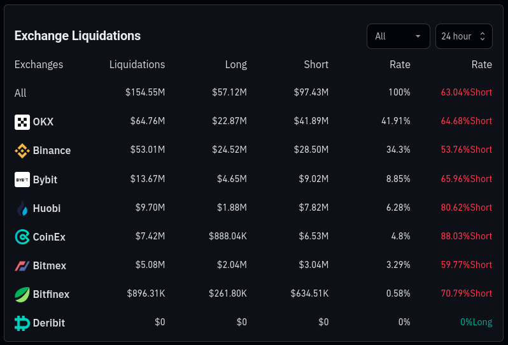Click Binance's $24.52M long value
The image size is (508, 345).
click(x=229, y=150)
